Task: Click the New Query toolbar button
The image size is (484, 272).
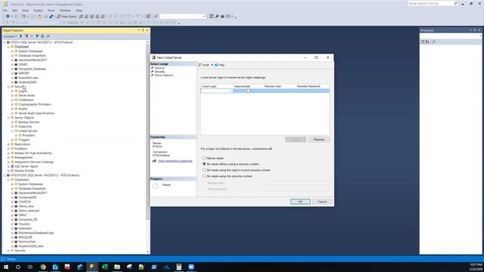Action: click(x=67, y=17)
